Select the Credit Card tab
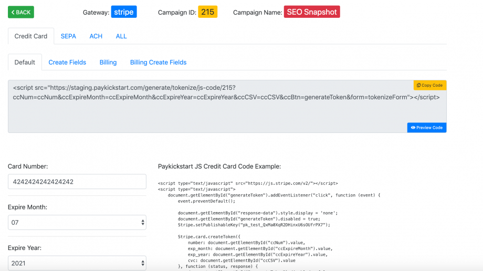This screenshot has width=483, height=271. coord(31,36)
